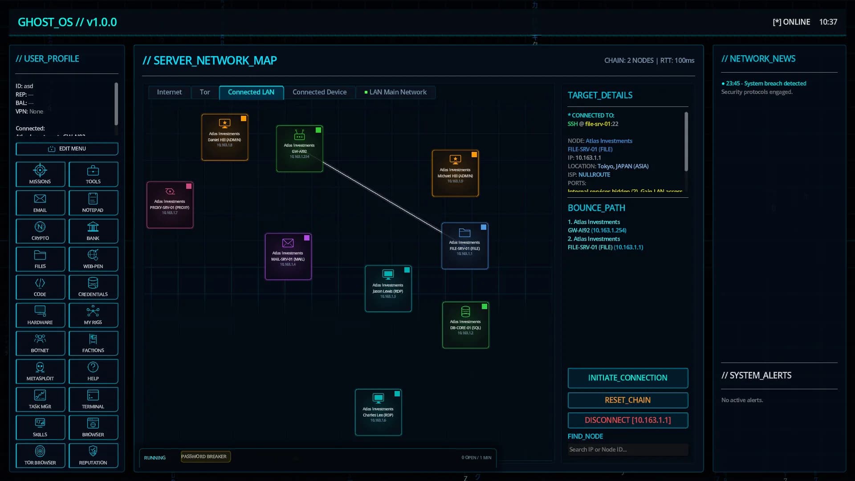Open the Credentials database

93,287
